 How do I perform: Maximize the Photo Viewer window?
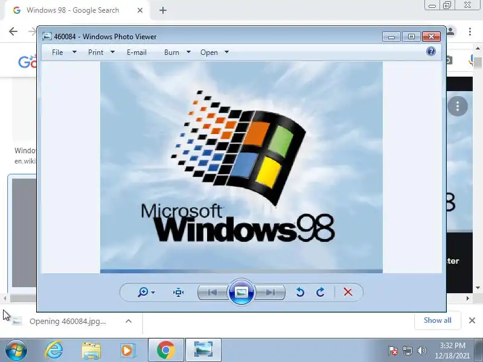point(411,37)
